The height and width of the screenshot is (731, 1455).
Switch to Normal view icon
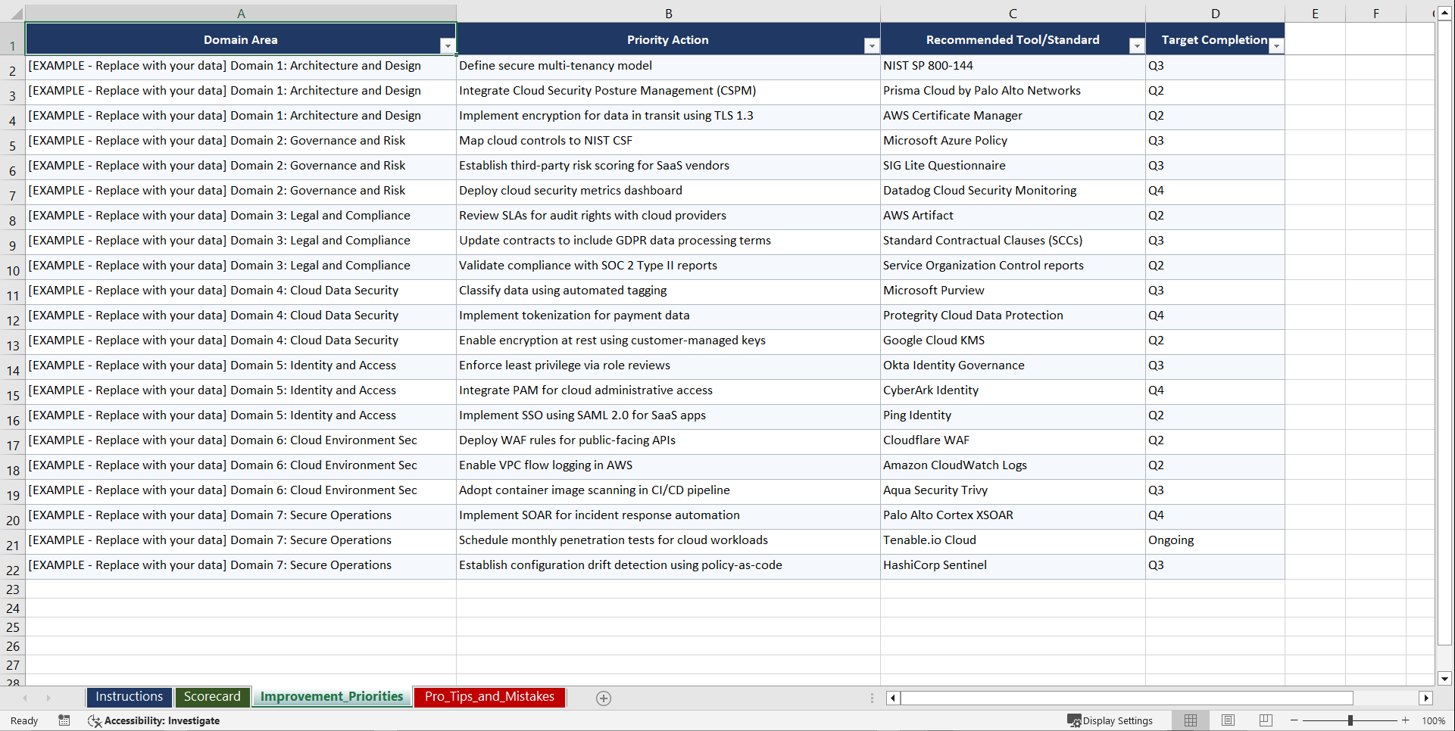click(x=1189, y=720)
